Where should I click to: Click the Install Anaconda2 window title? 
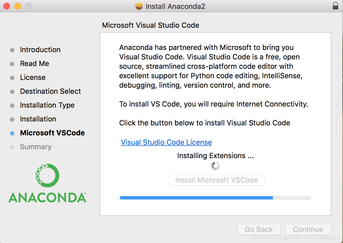175,6
